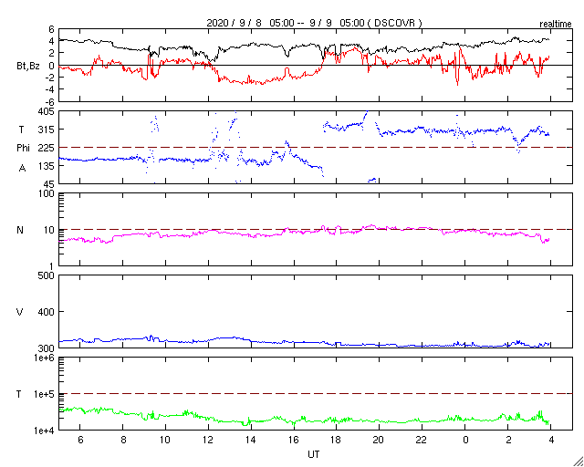Click the "315" tick value

(47, 130)
